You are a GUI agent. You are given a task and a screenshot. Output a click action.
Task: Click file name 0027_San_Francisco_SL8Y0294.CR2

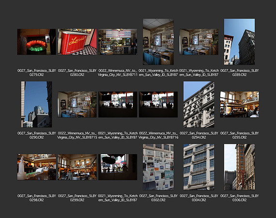[x=199, y=135]
